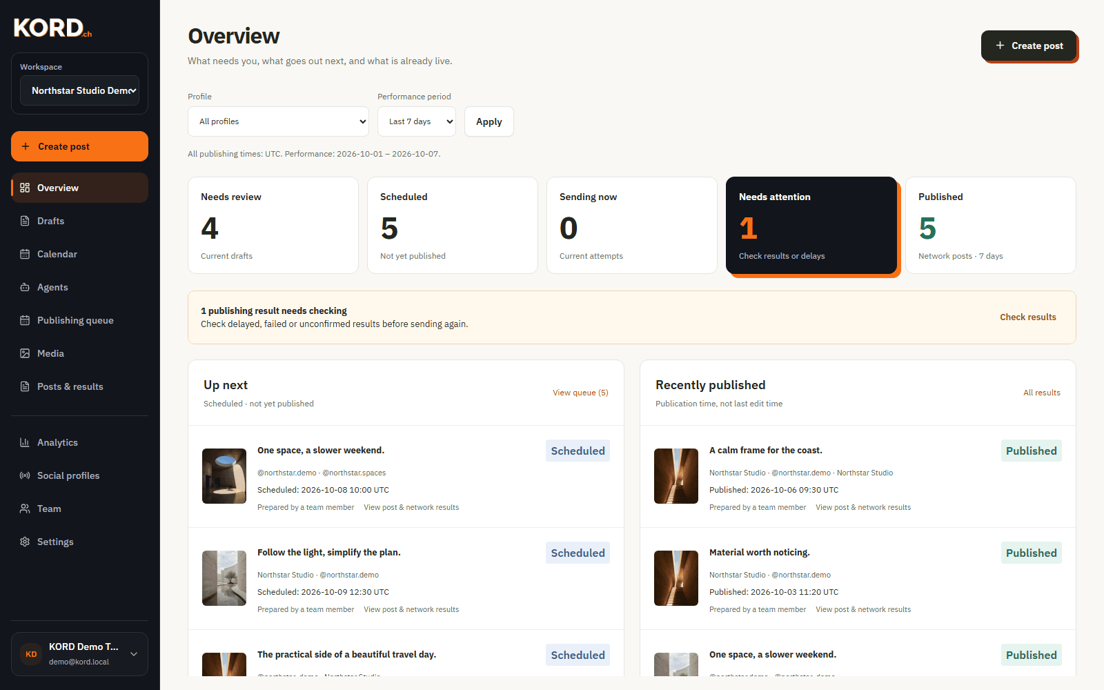Open Publishing queue menu item
The height and width of the screenshot is (690, 1104).
79,320
